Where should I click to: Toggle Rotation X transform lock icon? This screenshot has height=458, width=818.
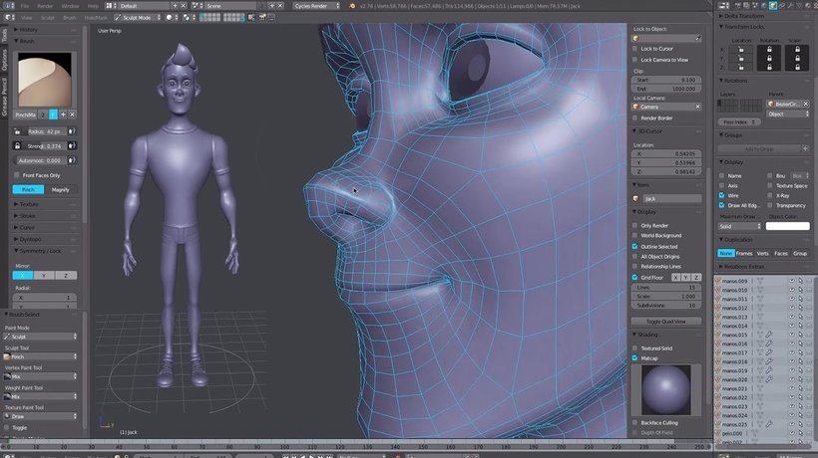pyautogui.click(x=769, y=50)
